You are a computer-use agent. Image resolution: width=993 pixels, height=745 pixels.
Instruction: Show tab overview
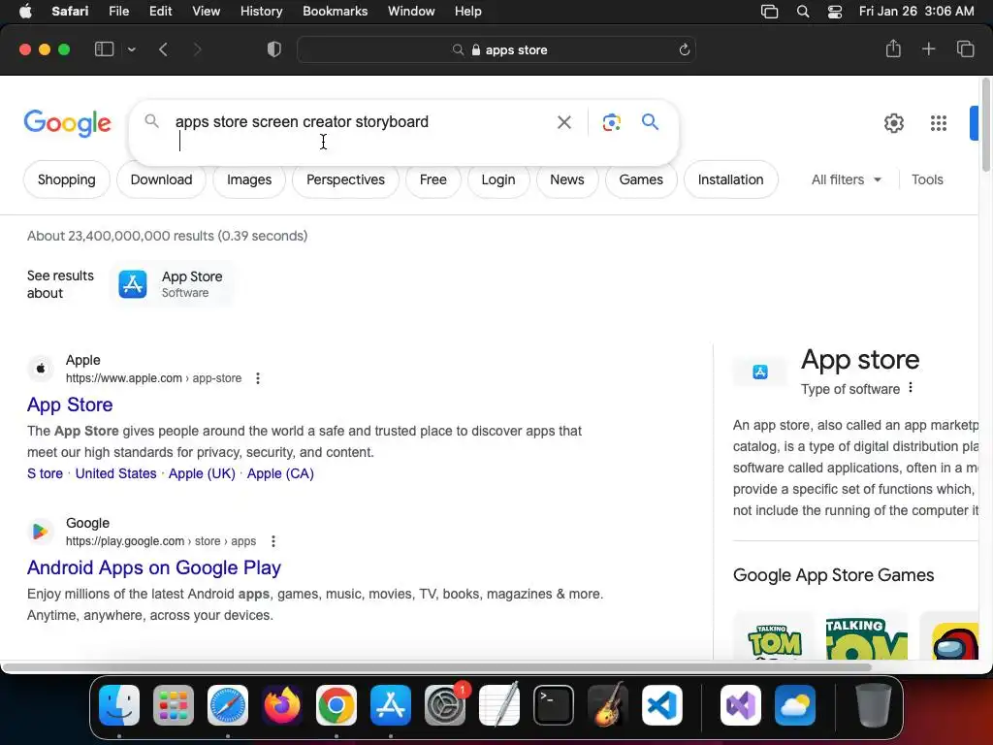pos(965,49)
